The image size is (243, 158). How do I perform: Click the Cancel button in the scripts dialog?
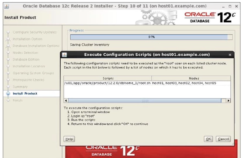(223, 139)
